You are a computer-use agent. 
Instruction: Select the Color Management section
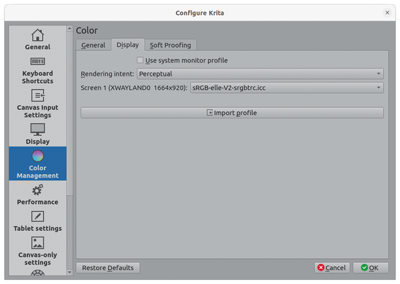37,164
